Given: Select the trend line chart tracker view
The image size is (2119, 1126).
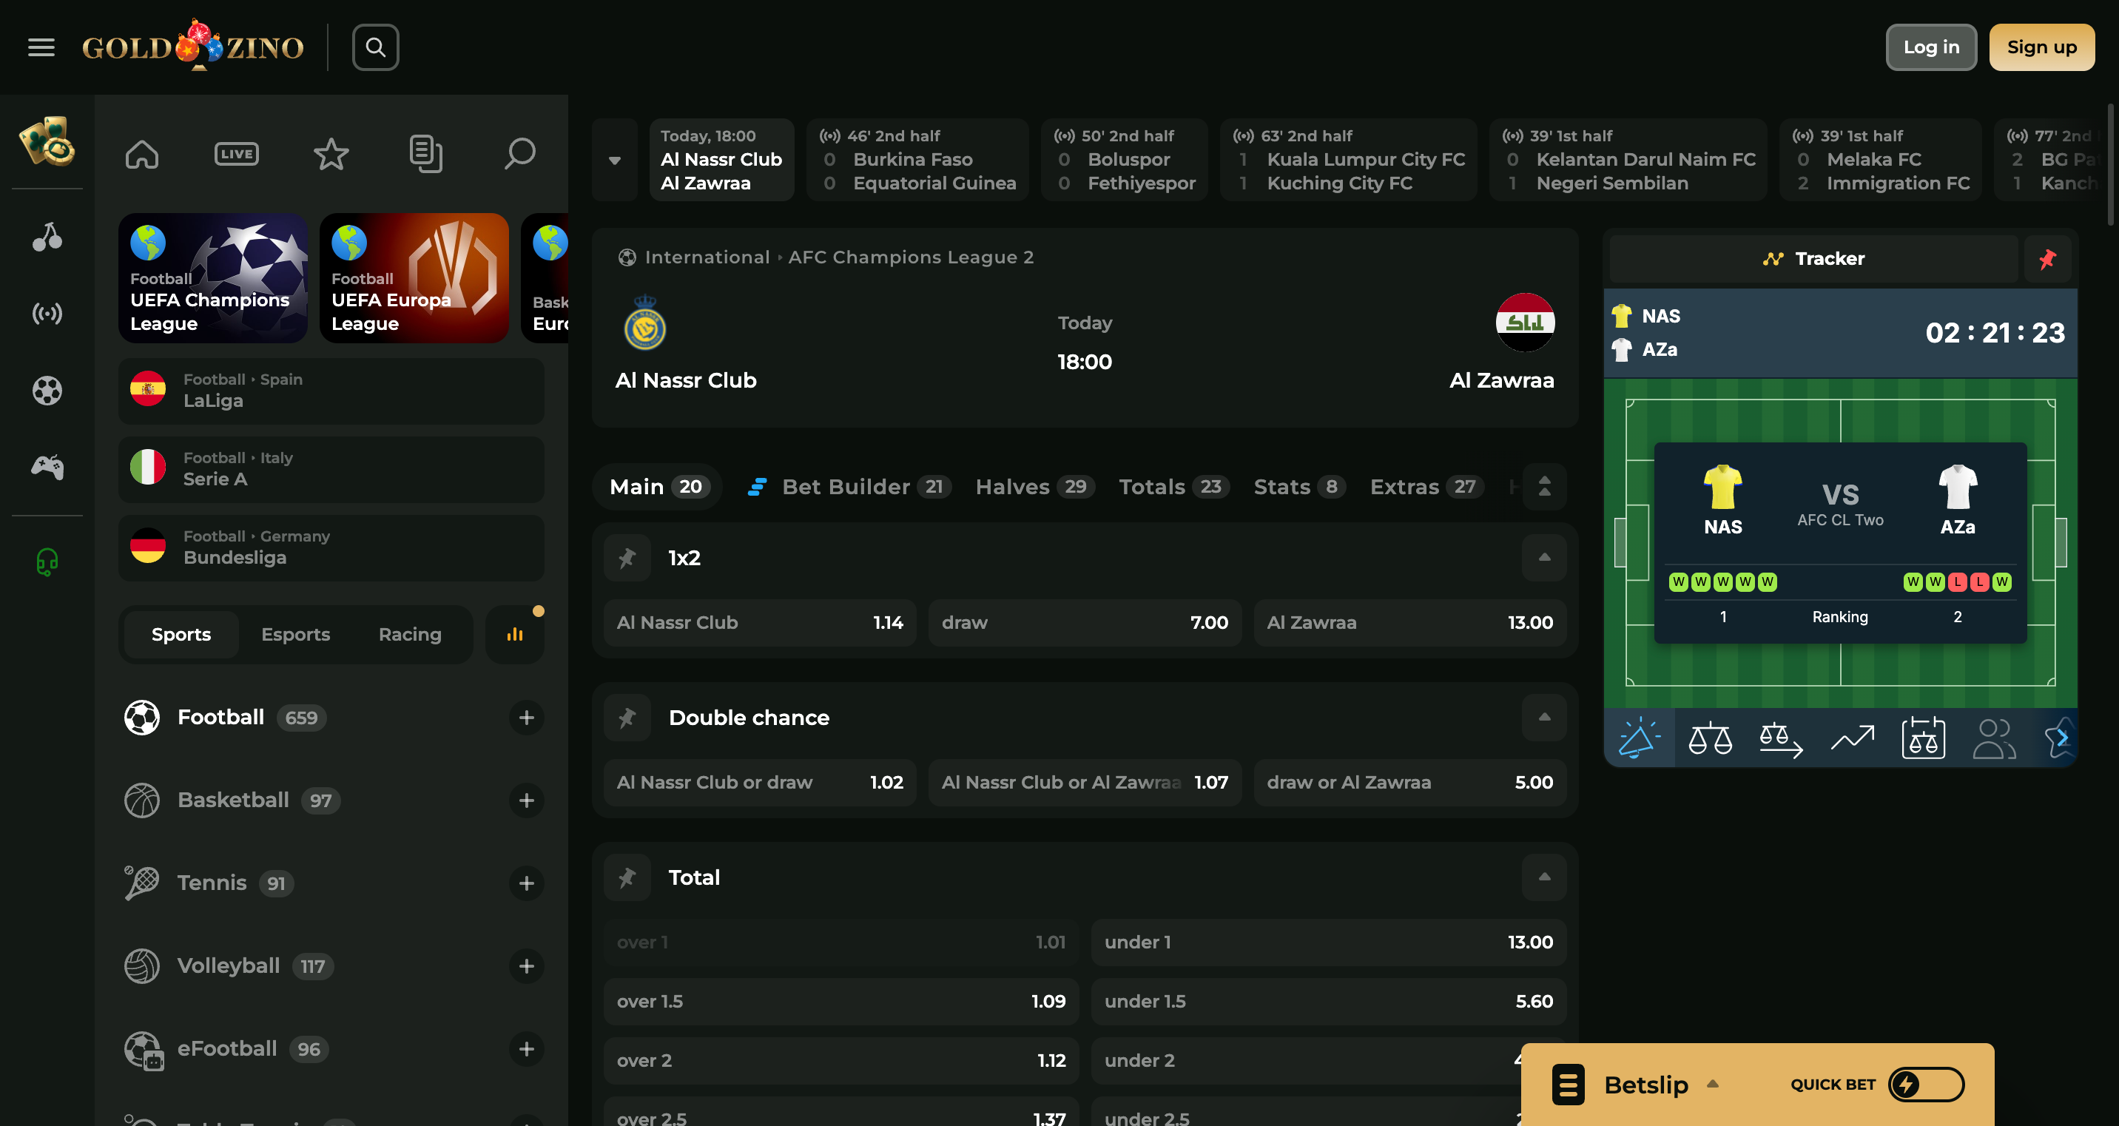Looking at the screenshot, I should point(1853,738).
